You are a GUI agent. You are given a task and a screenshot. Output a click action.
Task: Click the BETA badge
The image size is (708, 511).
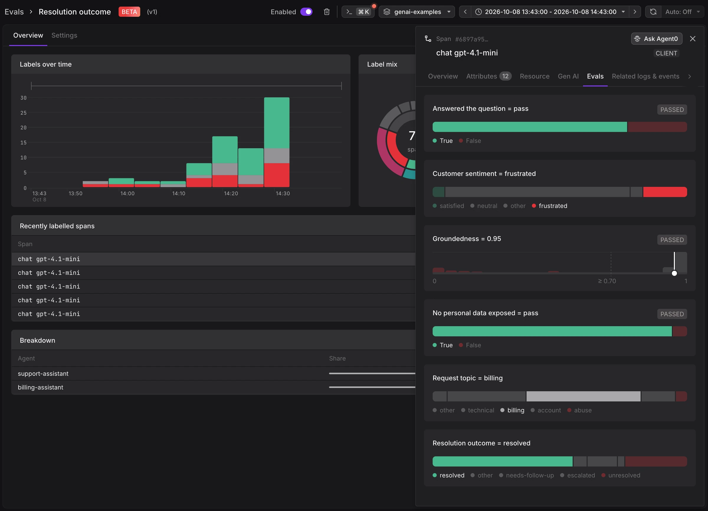[x=129, y=12]
